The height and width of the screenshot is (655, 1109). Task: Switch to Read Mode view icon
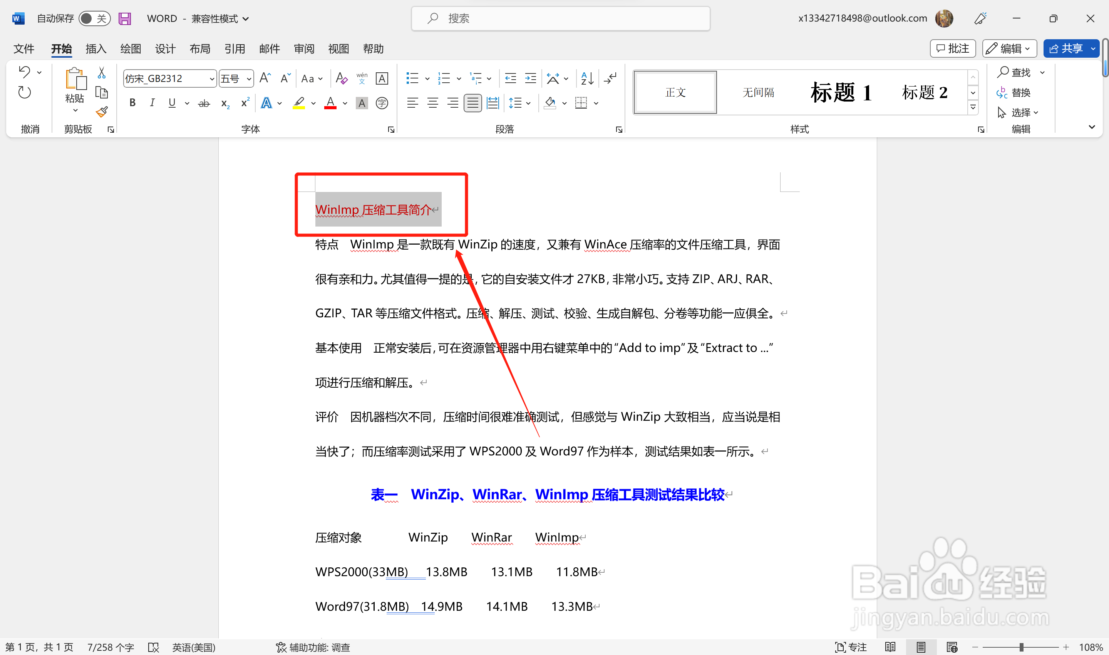(890, 647)
